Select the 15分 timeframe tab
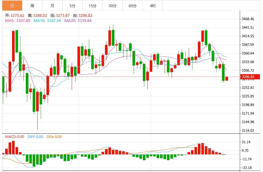Viewport: 263px width, 172px height. [92, 6]
